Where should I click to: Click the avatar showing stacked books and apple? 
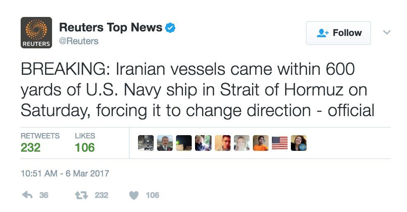[184, 143]
